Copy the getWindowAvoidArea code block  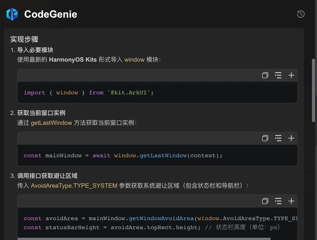point(265,201)
